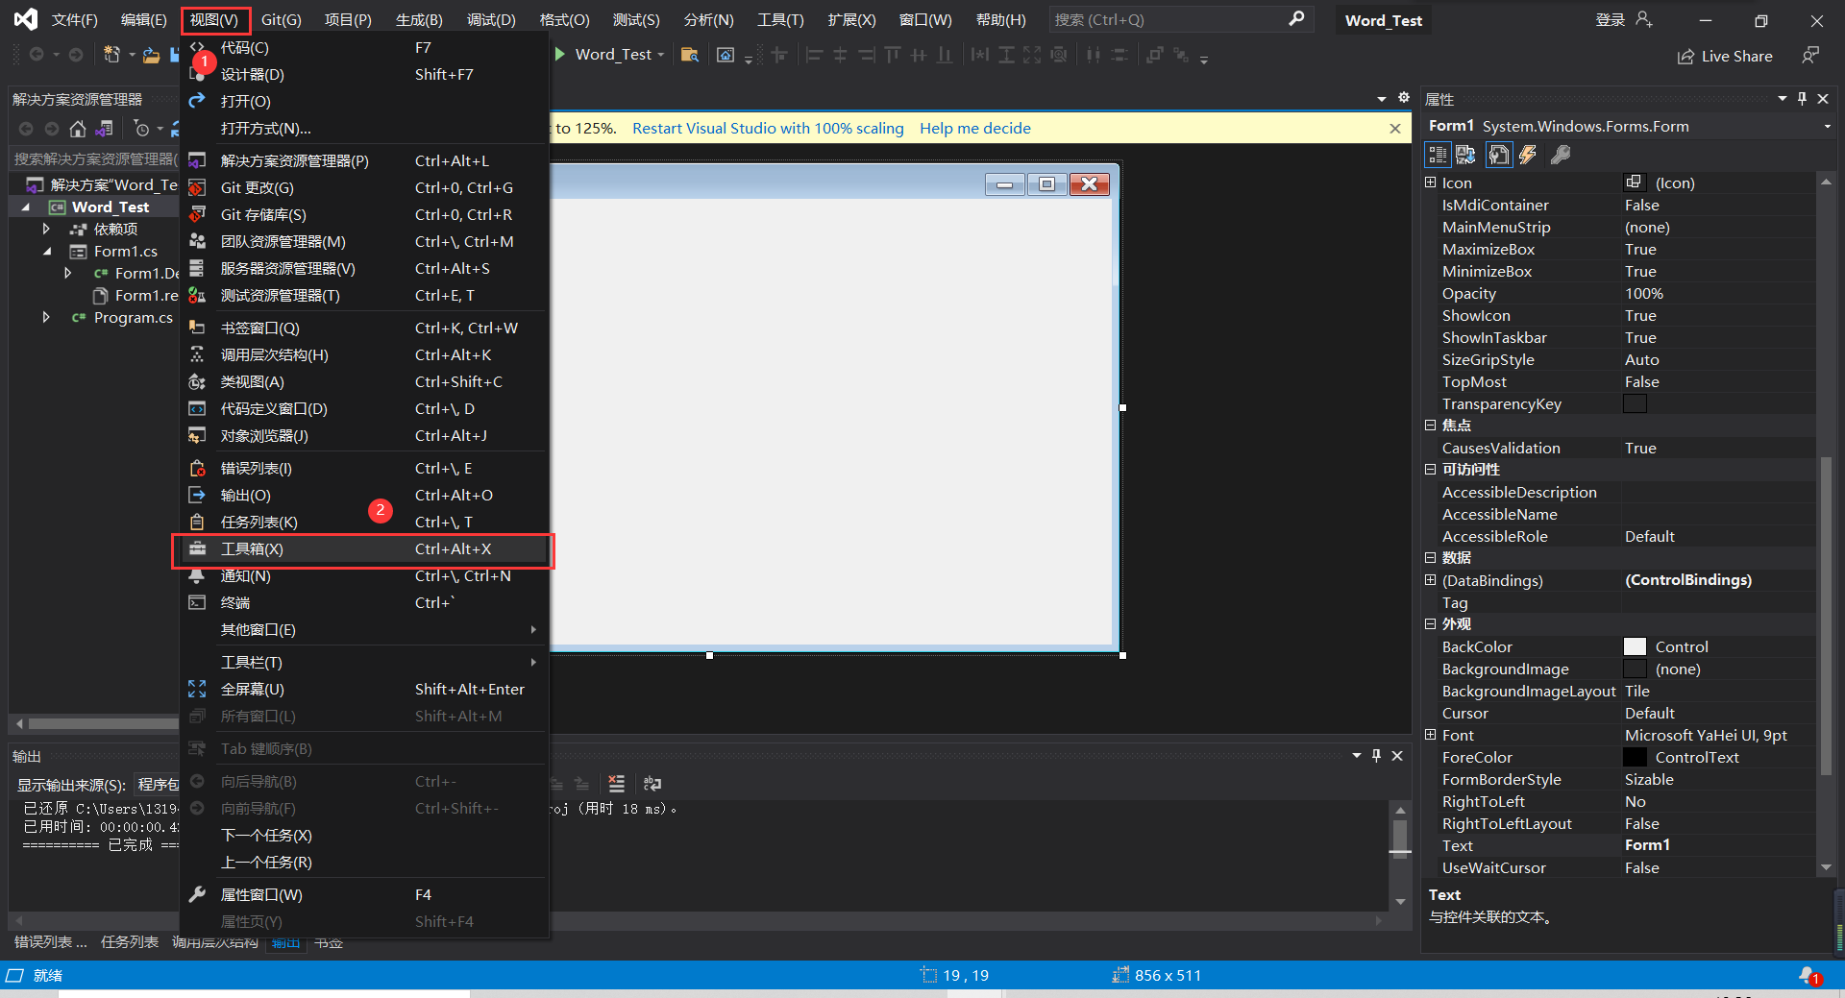The width and height of the screenshot is (1845, 998).
Task: Open Class View (类视图) menu item
Action: [363, 382]
